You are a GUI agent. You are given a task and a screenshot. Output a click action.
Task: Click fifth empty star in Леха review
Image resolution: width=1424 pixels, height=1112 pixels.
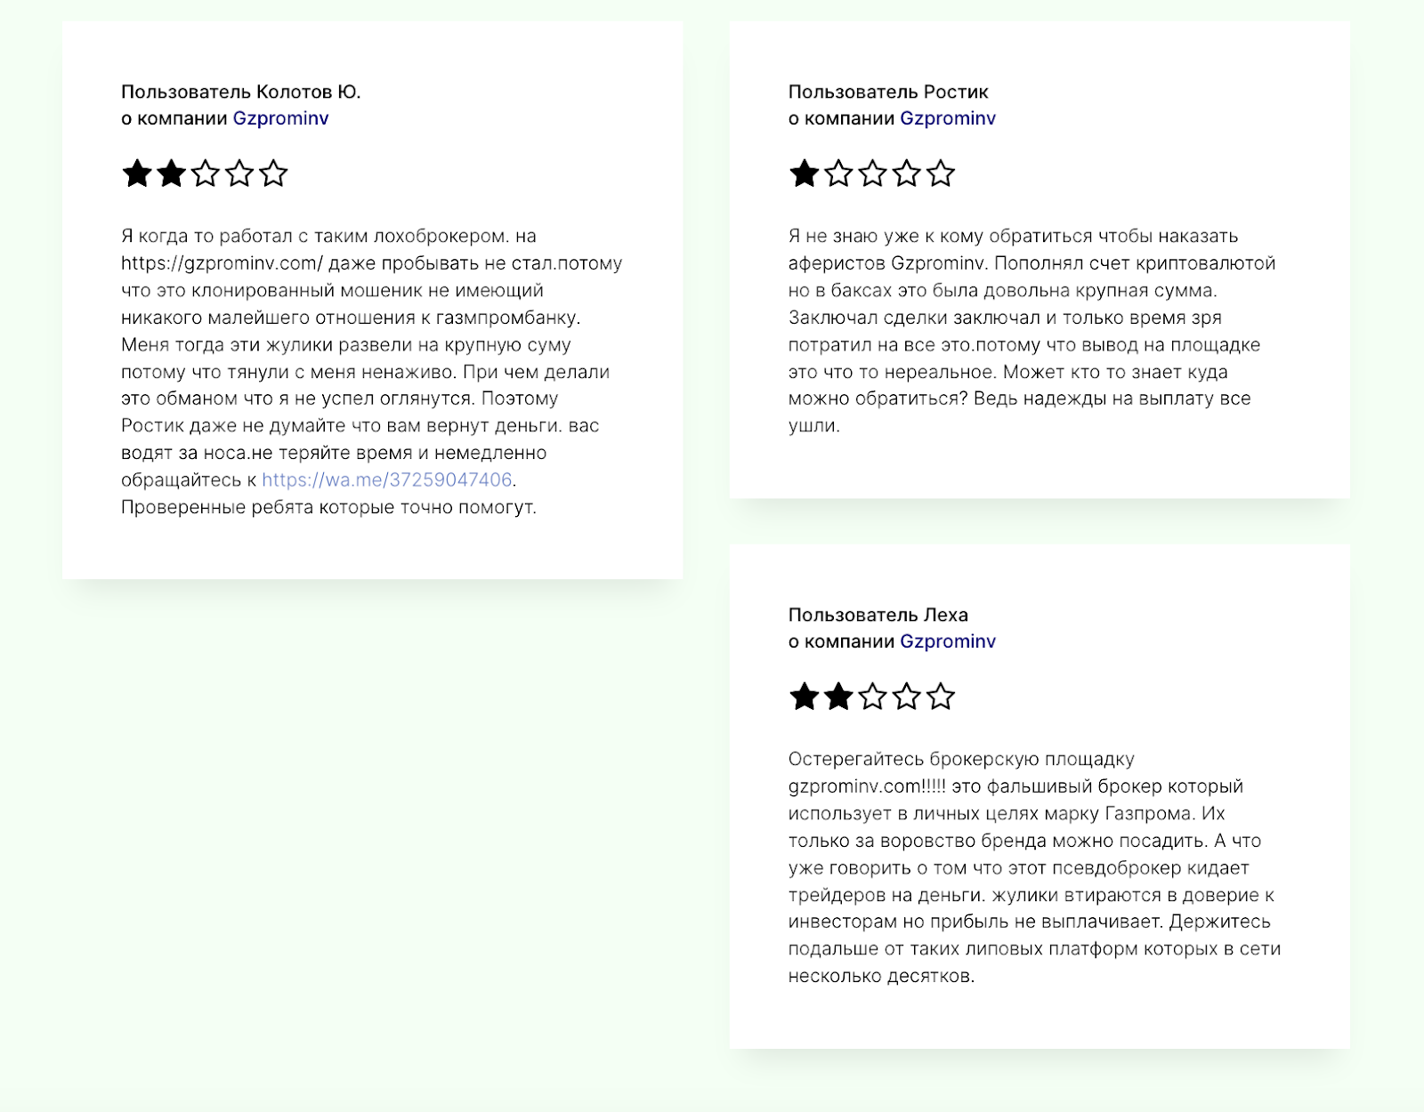click(x=941, y=697)
